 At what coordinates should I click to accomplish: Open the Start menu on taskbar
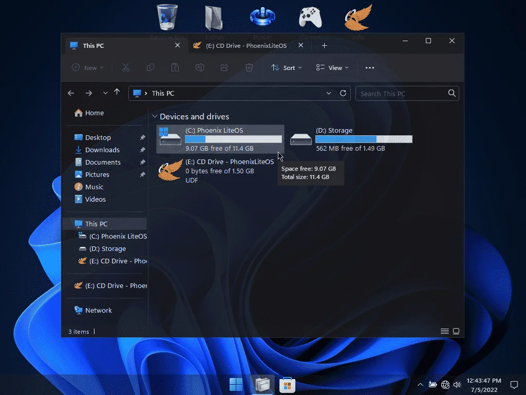tap(236, 385)
